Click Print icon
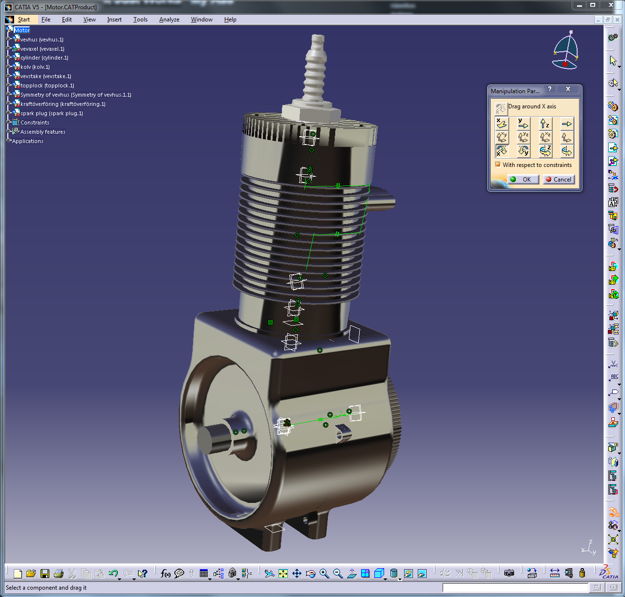625x597 pixels. pos(59,574)
